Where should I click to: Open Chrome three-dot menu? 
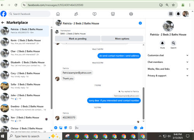tap(190, 5)
